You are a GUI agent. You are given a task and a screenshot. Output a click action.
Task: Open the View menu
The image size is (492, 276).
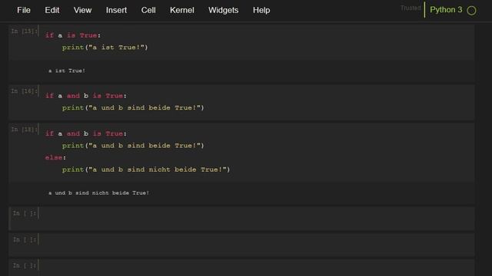(82, 10)
